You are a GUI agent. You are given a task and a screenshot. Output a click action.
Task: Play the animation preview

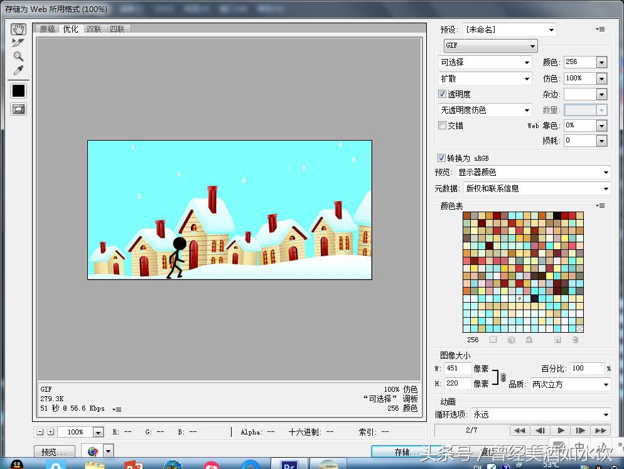560,431
